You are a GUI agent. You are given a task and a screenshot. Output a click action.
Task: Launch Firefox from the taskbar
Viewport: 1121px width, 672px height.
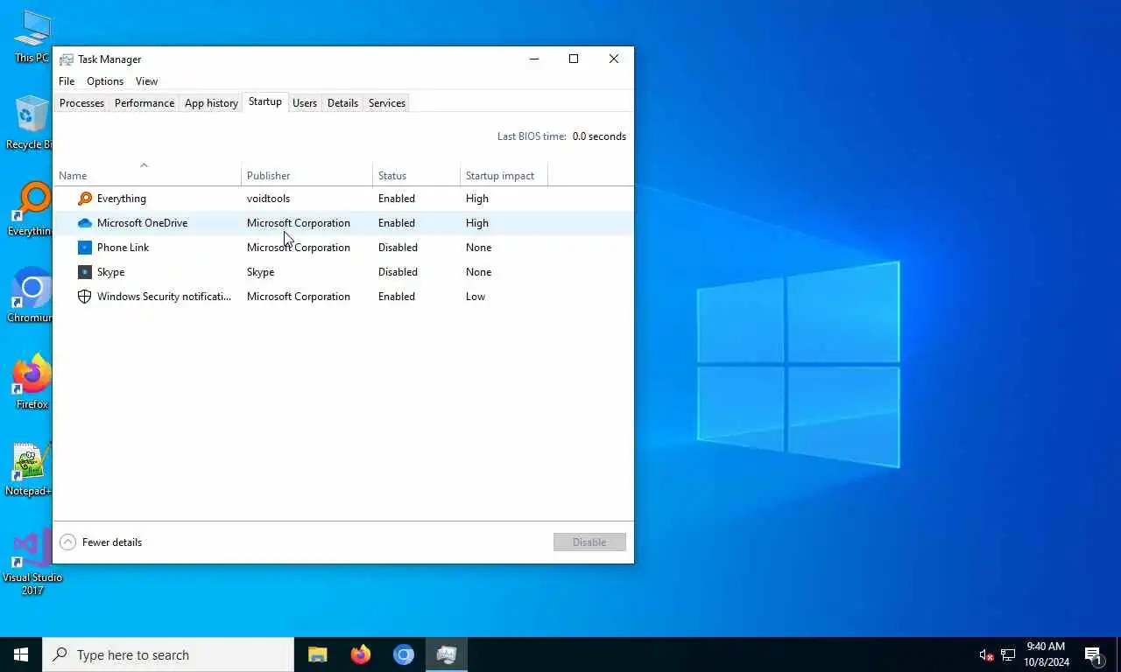click(x=360, y=654)
